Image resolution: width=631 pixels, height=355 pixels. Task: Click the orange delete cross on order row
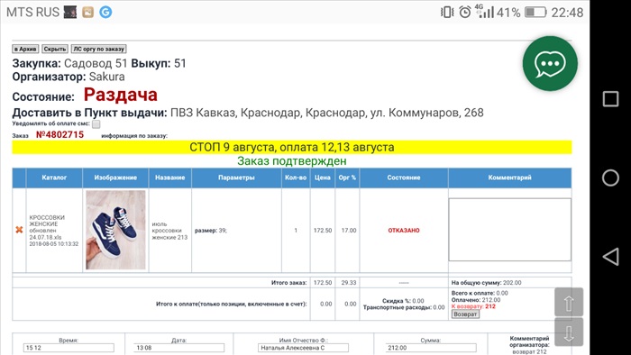click(x=19, y=230)
